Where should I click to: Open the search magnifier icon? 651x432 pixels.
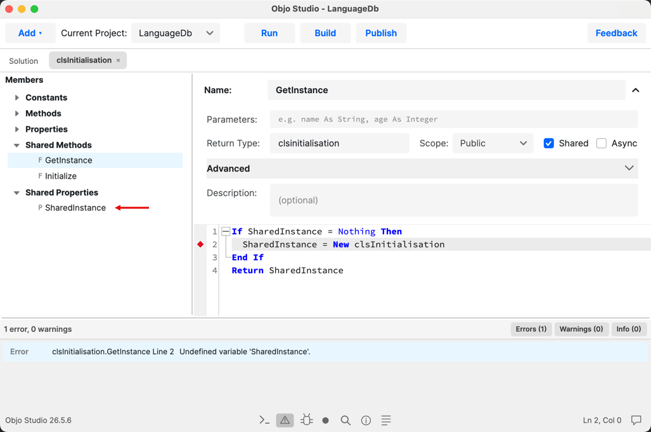coord(345,421)
